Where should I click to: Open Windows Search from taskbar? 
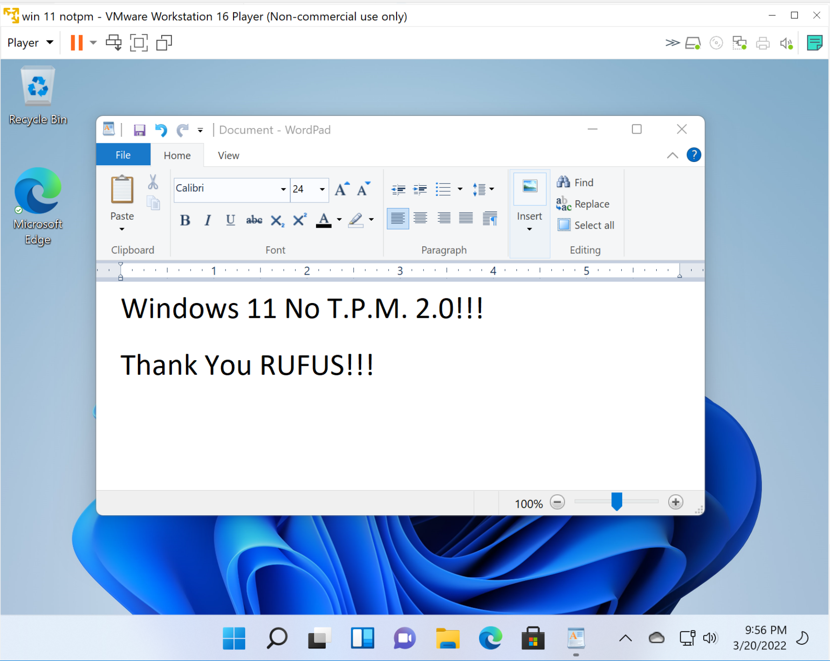(x=277, y=638)
